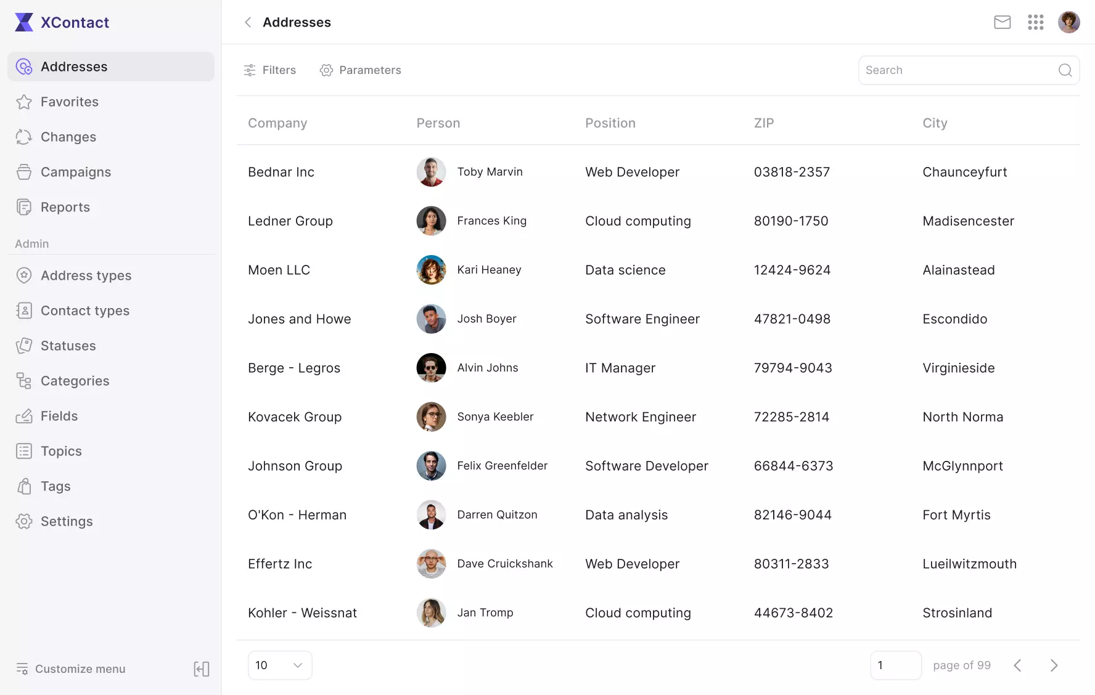Click the Settings gear icon in sidebar
1095x695 pixels.
24,521
